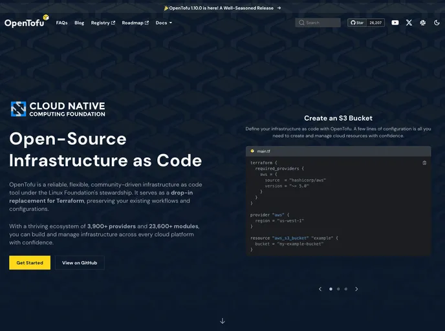Click the 'Create an S3 Bucket' heading

pos(338,118)
